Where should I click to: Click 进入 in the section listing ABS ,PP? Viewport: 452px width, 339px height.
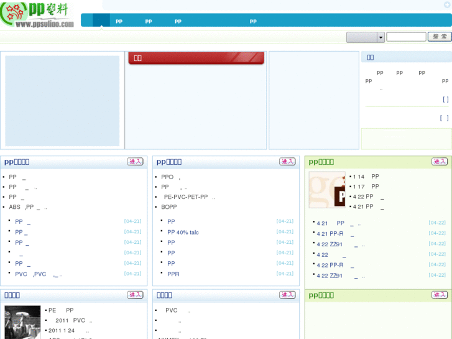click(135, 162)
